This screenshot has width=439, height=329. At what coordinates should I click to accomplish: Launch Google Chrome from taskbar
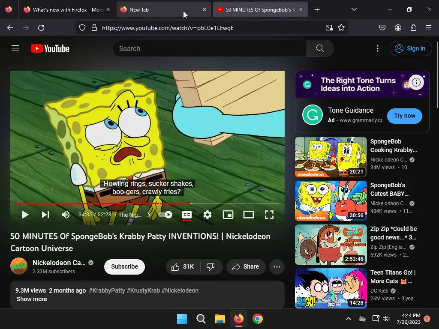click(x=258, y=319)
